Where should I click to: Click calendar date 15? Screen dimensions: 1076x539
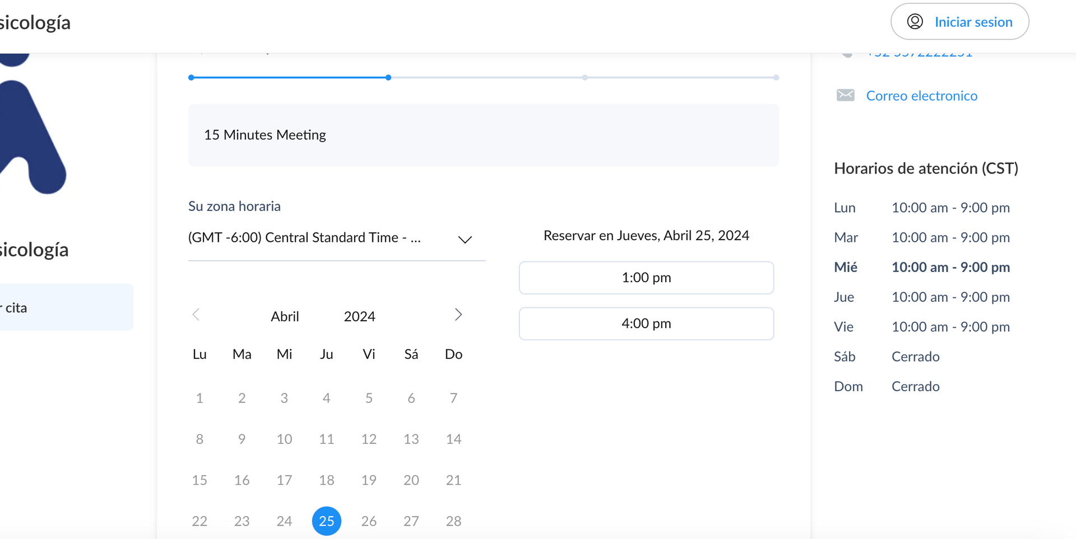[x=200, y=480]
